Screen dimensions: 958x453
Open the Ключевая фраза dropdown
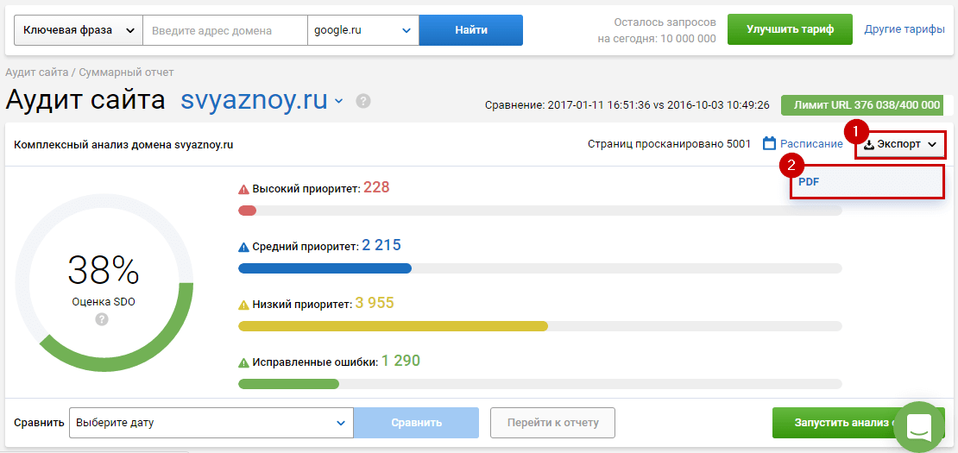click(79, 30)
